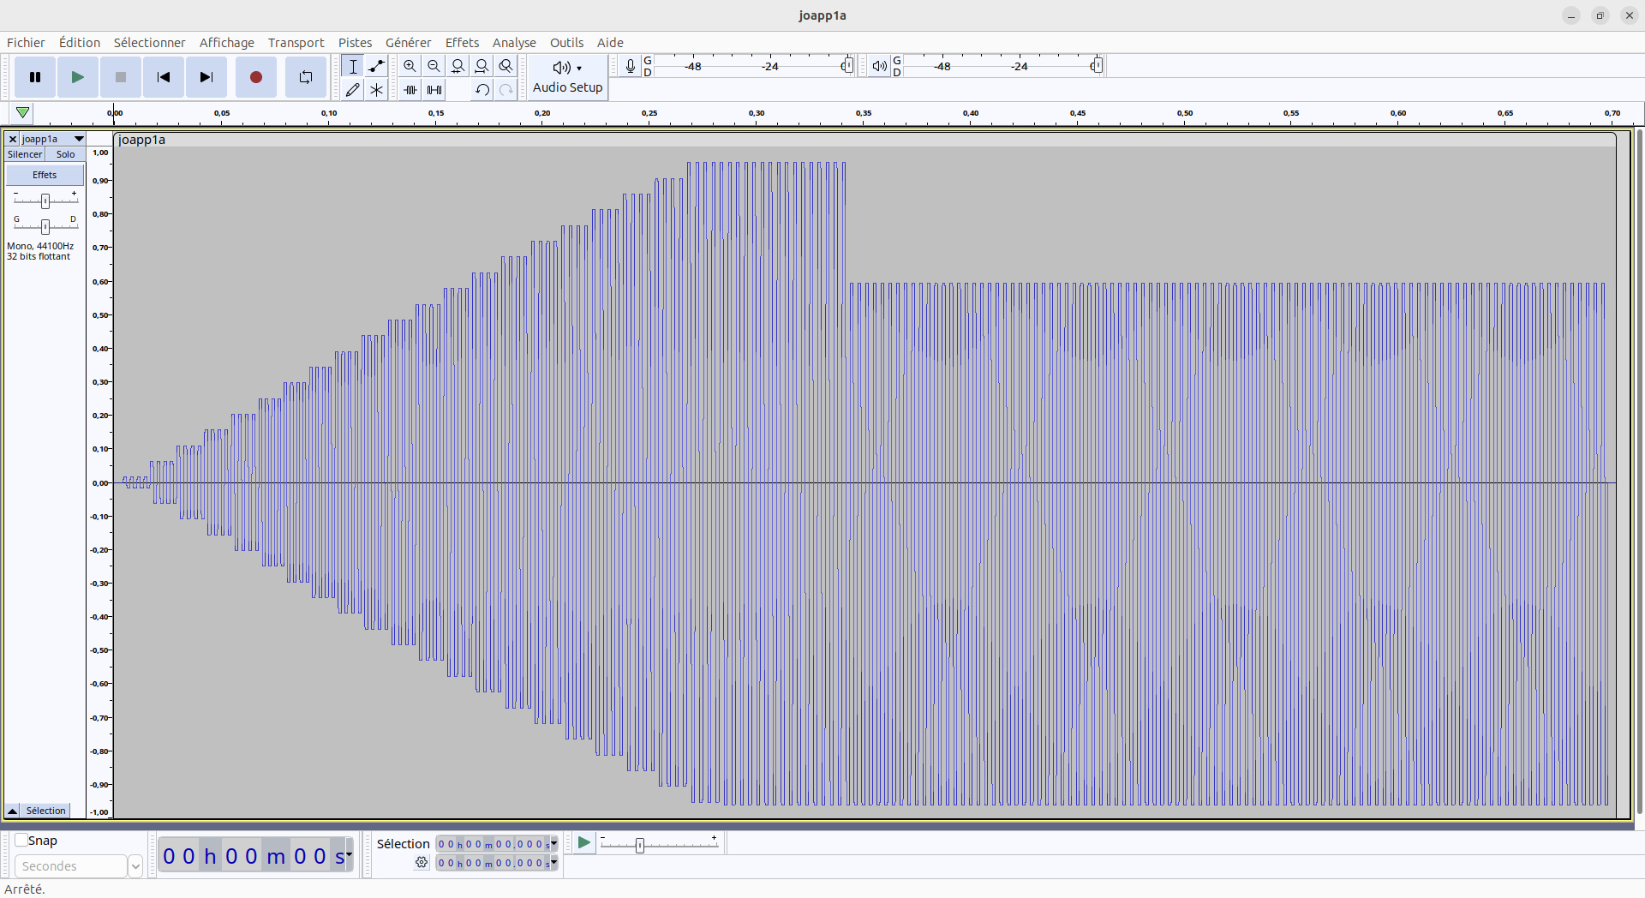Screen dimensions: 1645x898
Task: Click the Zoom In magnifier icon
Action: [x=410, y=66]
